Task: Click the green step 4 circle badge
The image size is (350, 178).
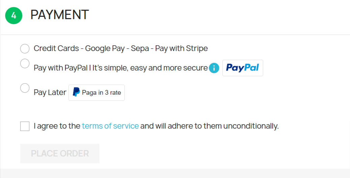Action: click(x=14, y=15)
